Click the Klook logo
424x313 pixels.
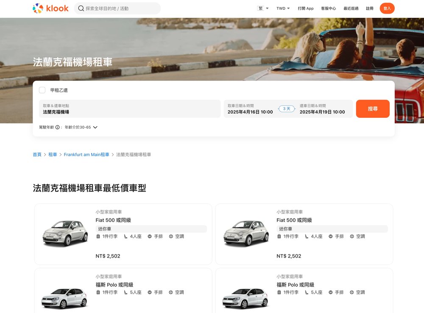click(50, 8)
